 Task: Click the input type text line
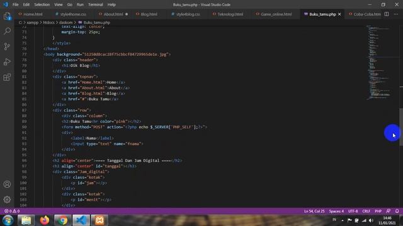(x=107, y=144)
